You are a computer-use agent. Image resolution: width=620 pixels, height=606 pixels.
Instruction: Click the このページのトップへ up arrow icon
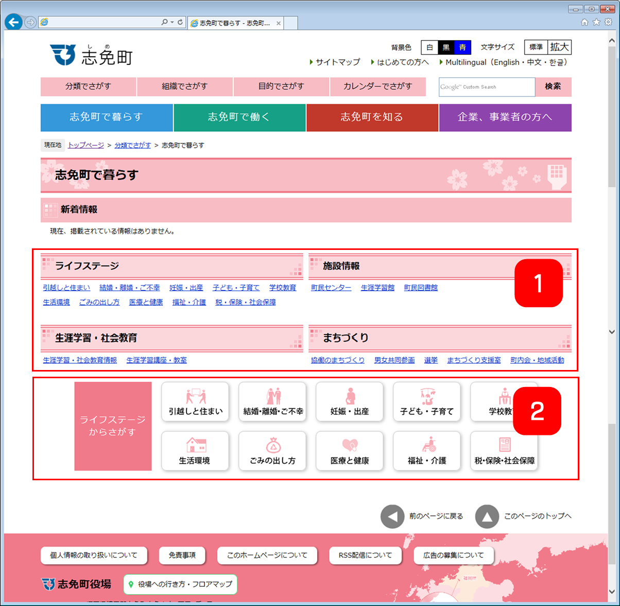pos(487,516)
